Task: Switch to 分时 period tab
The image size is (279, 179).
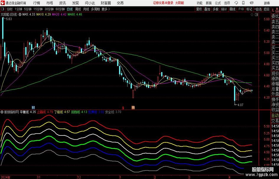Action: click(x=9, y=9)
